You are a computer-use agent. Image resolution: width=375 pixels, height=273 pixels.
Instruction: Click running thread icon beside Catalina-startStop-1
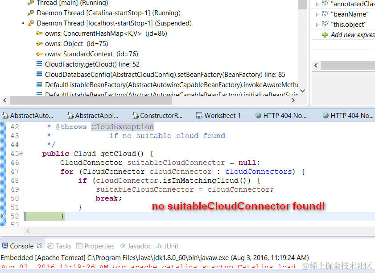tap(31, 13)
